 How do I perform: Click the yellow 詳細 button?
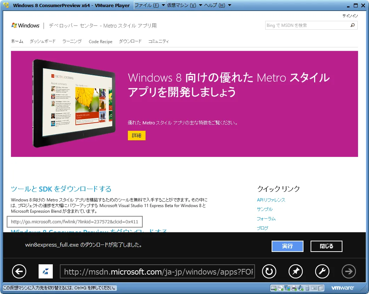point(136,135)
